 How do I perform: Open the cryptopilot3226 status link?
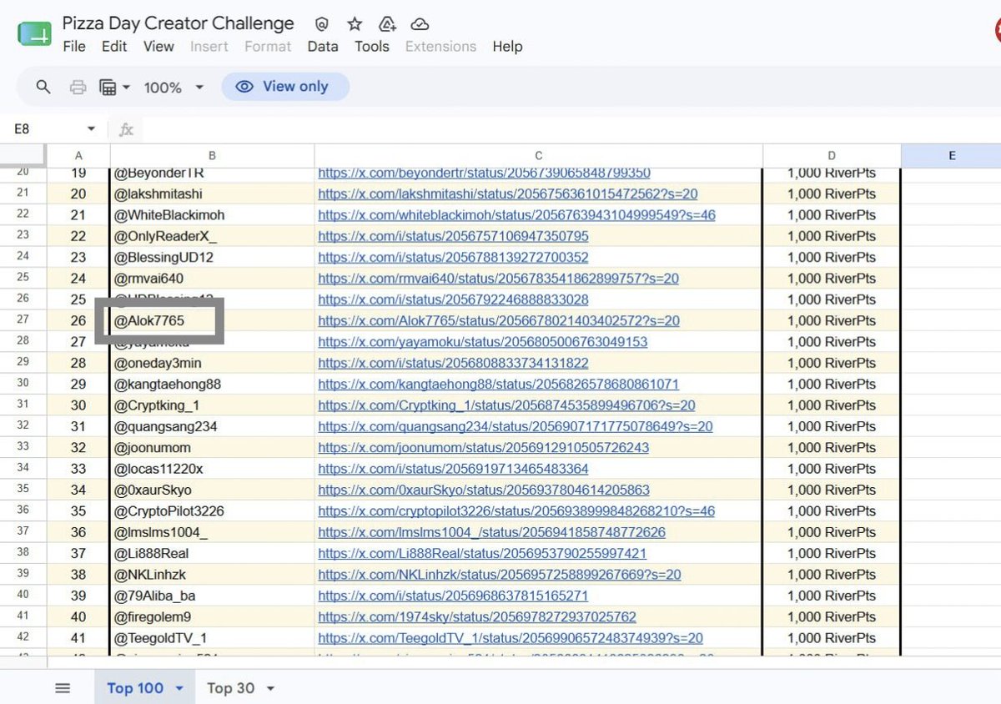point(516,511)
